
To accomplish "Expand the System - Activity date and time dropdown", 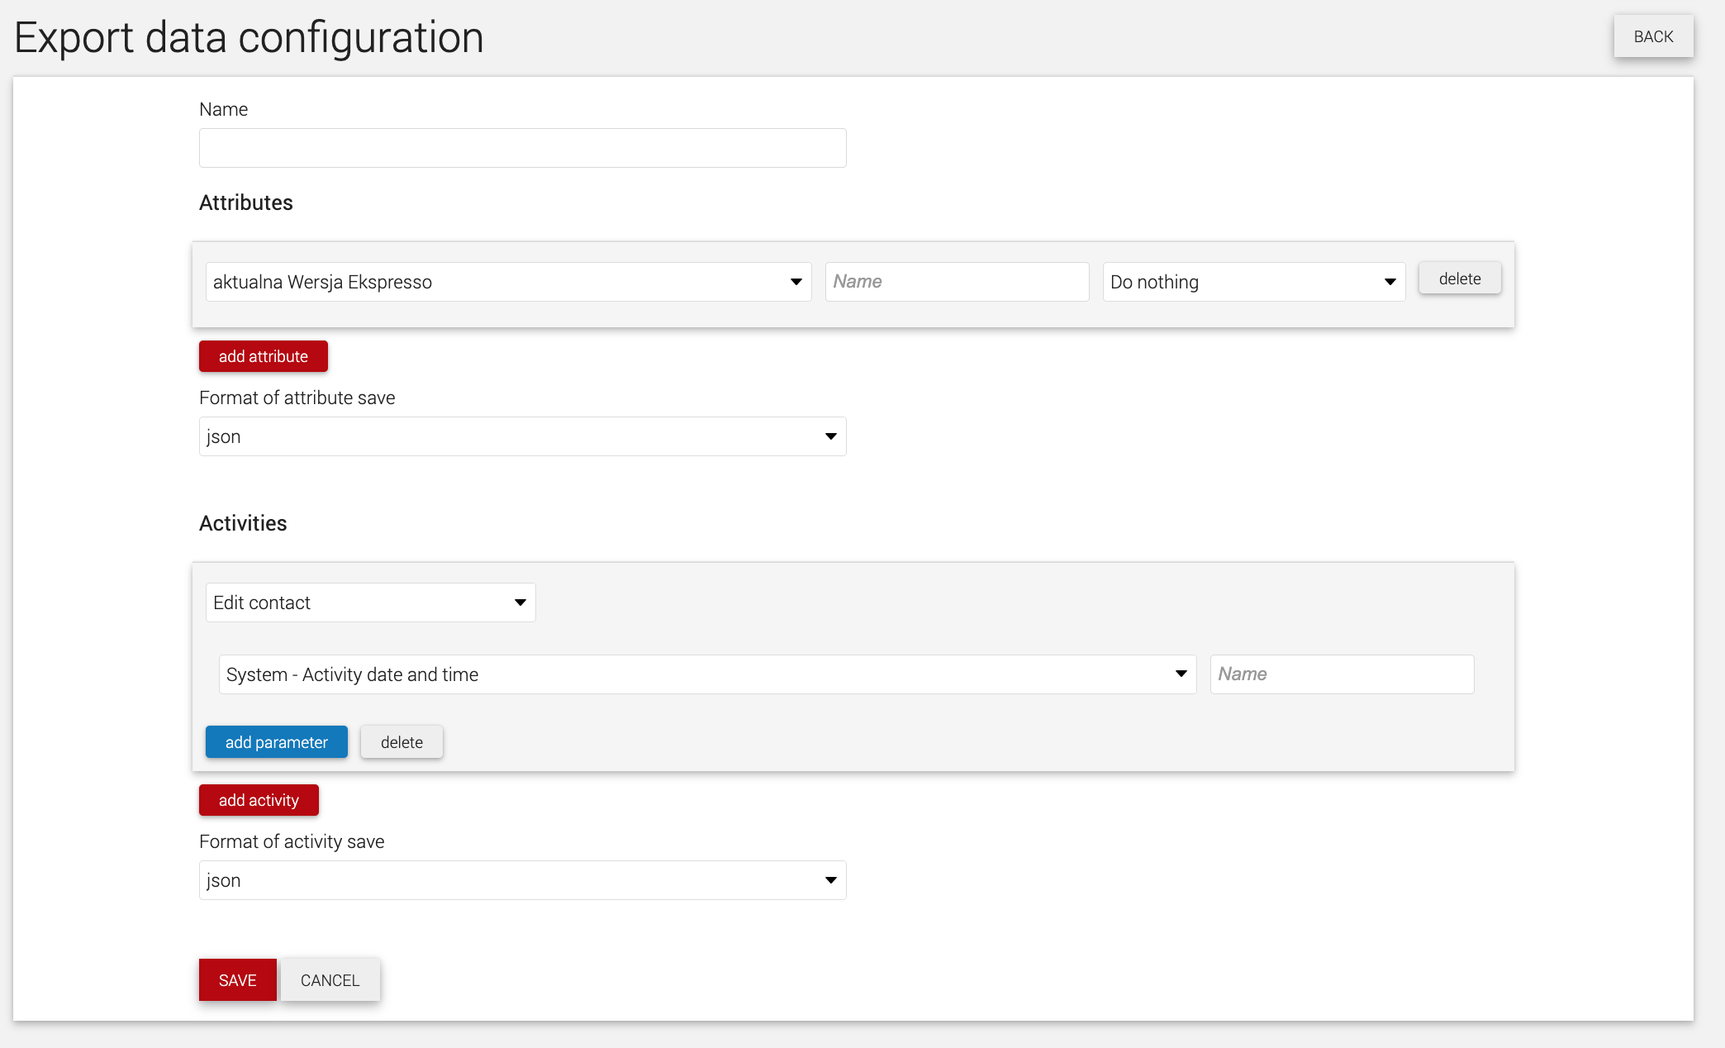I will (x=707, y=674).
